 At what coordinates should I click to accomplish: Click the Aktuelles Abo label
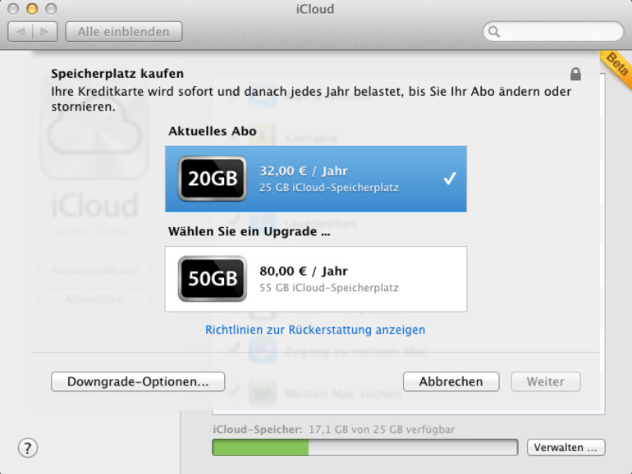[x=213, y=131]
